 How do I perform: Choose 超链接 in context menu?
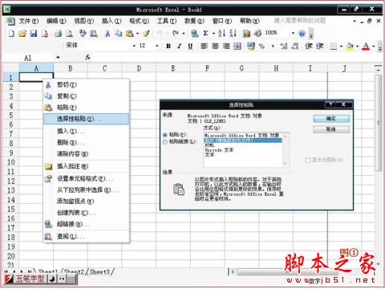pyautogui.click(x=86, y=224)
